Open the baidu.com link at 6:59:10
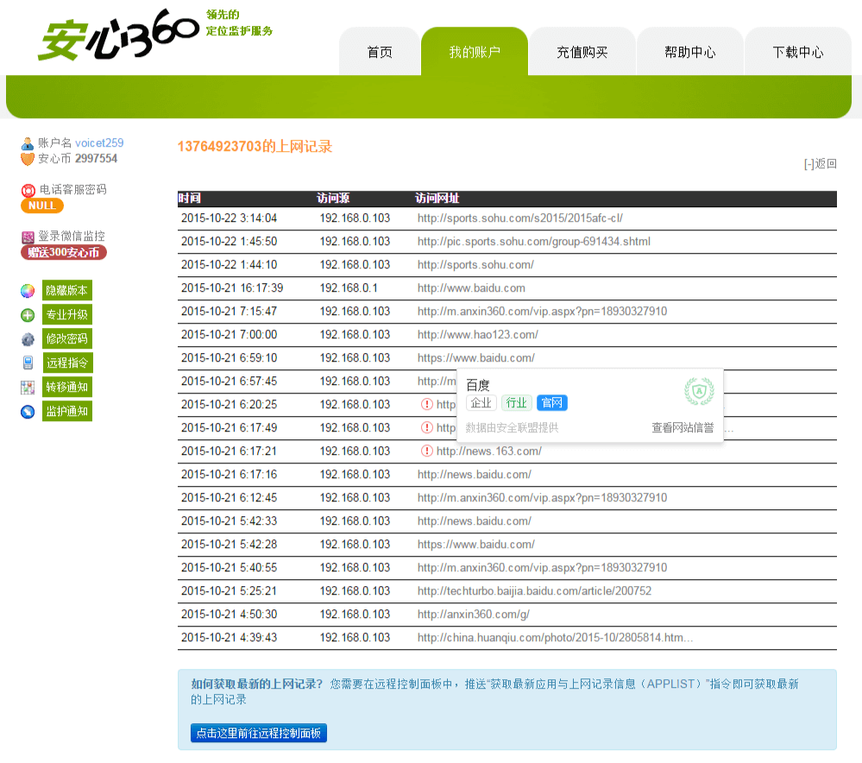 point(476,358)
